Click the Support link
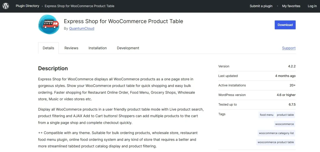Screen dimensions: 320x152 (x=289, y=48)
